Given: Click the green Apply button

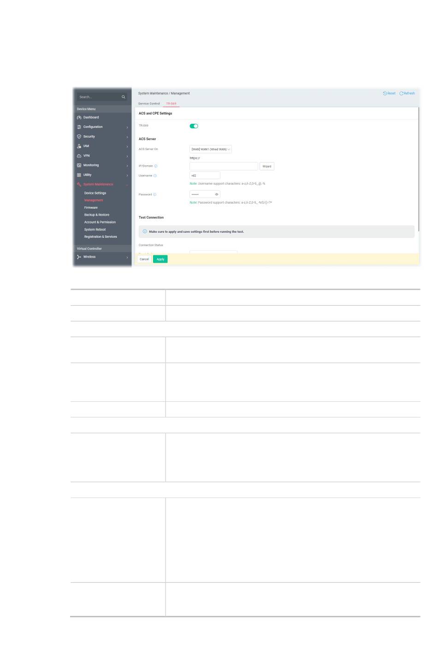Looking at the screenshot, I should [x=160, y=259].
